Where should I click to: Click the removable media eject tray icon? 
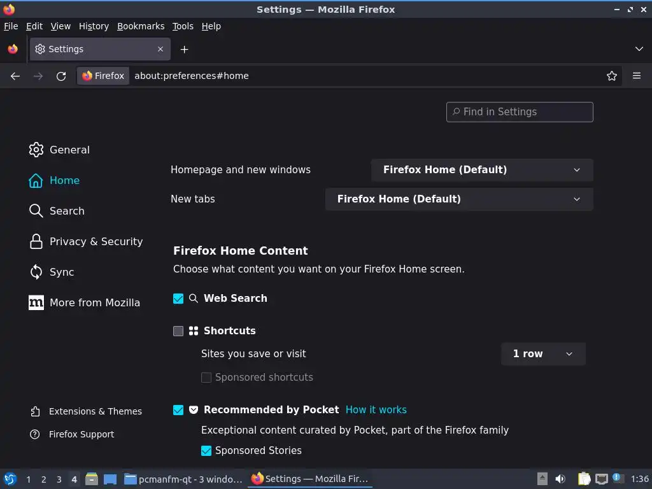point(542,479)
